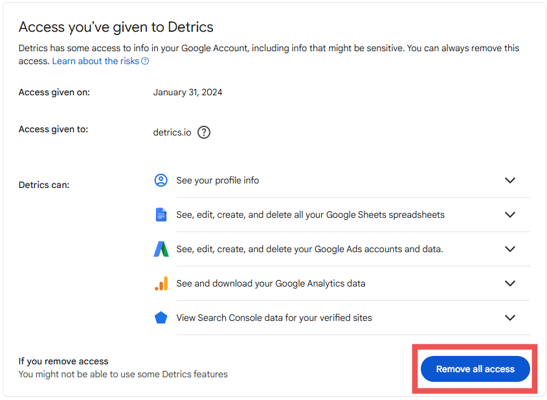Click the Search Console icon
Screen dimensions: 547x400
pos(161,318)
